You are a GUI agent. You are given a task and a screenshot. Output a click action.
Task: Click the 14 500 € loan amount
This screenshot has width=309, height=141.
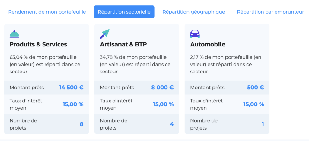(x=71, y=88)
